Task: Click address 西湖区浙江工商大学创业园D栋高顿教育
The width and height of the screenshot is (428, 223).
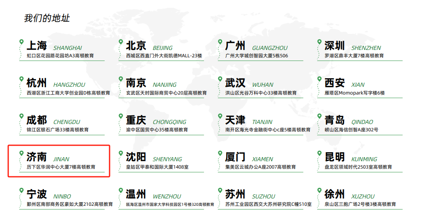Action: [x=68, y=93]
